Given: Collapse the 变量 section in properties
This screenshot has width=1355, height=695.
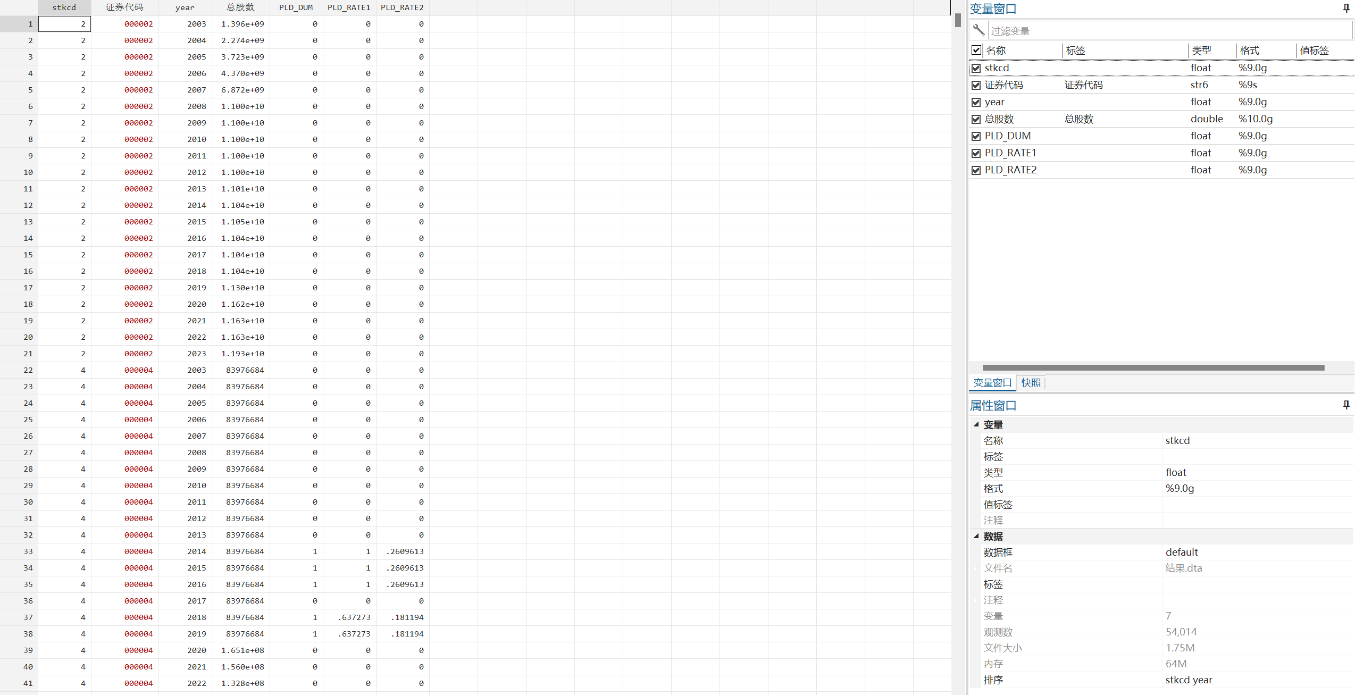Looking at the screenshot, I should 976,424.
